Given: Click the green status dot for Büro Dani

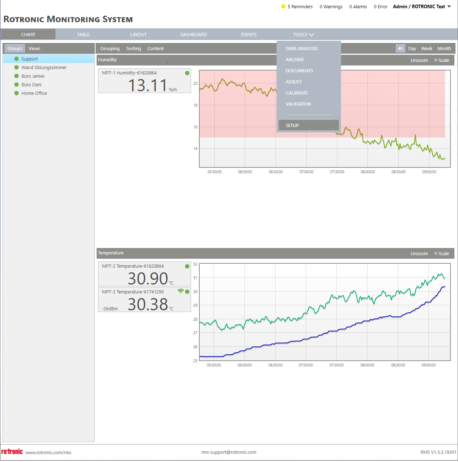Looking at the screenshot, I should tap(16, 84).
